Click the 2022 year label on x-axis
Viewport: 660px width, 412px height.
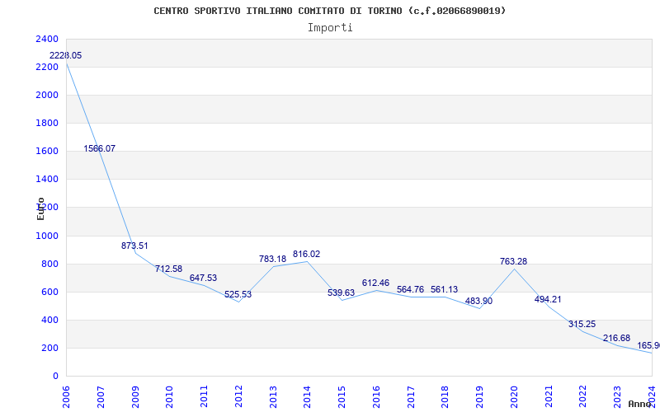[583, 397]
